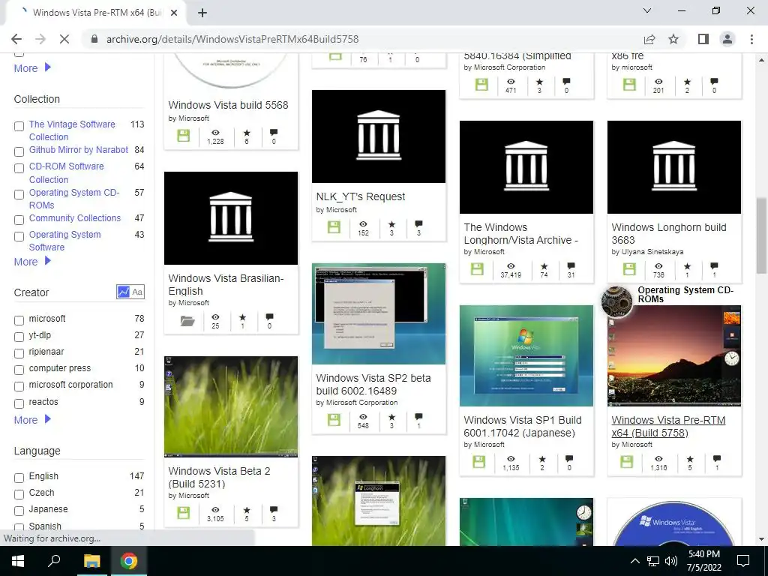Open Windows Vista Pre-RTM x64 Build 5758
This screenshot has width=768, height=576.
(x=668, y=426)
